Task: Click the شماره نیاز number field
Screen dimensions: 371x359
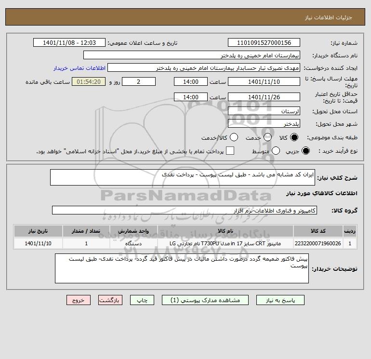Action: tap(264, 43)
